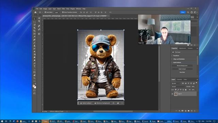The image size is (218, 123).
Task: Open the Photoshop search icon
Action: coord(188,12)
